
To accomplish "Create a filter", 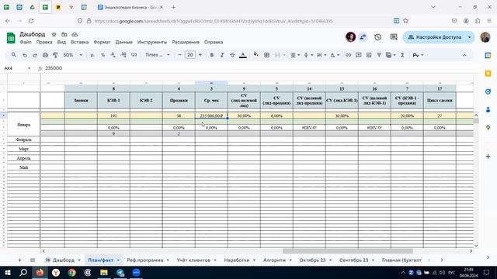I will (x=379, y=55).
